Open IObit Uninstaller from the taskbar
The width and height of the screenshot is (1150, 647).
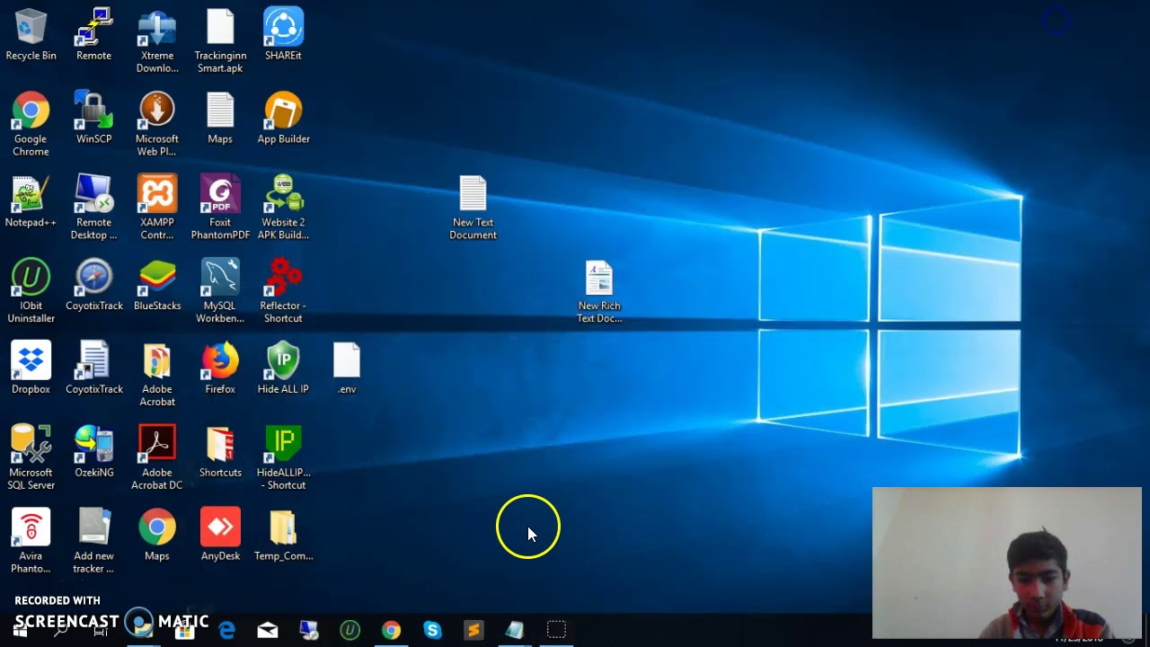tap(350, 631)
